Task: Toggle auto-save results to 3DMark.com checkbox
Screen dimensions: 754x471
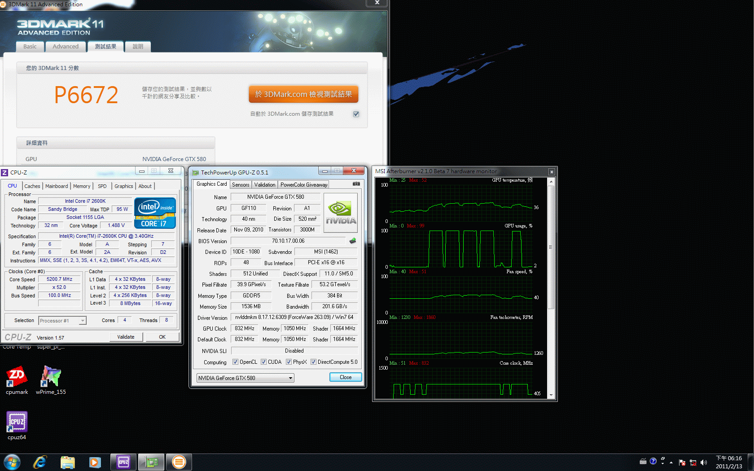Action: click(x=356, y=114)
